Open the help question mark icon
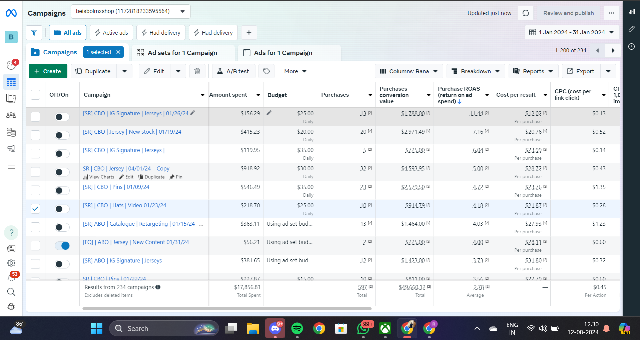Screen dimensions: 640x340 11,232
